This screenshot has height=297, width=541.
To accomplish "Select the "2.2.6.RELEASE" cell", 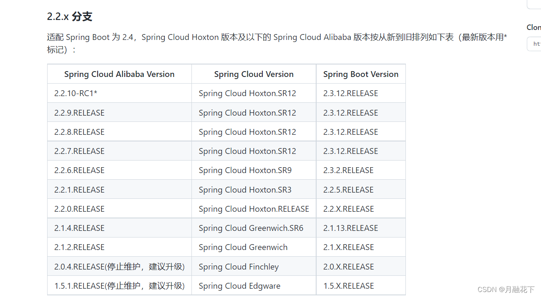I will [119, 170].
